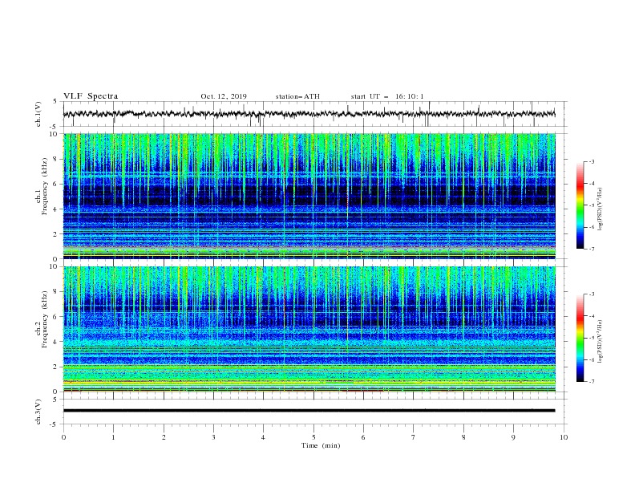
Task: Click the "ch.1(V)" axis label
Action: pos(38,114)
